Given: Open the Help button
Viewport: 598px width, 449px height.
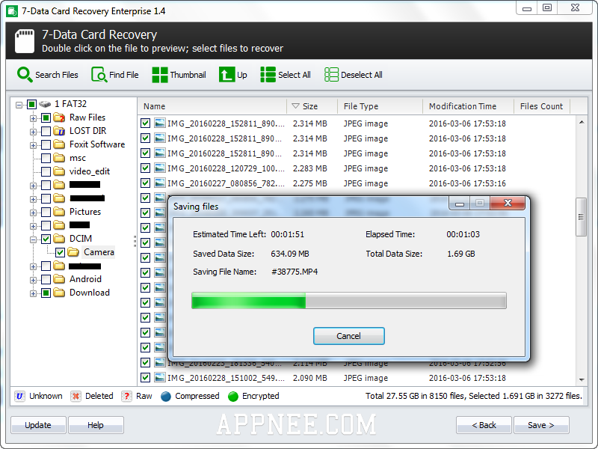Looking at the screenshot, I should click(x=96, y=425).
